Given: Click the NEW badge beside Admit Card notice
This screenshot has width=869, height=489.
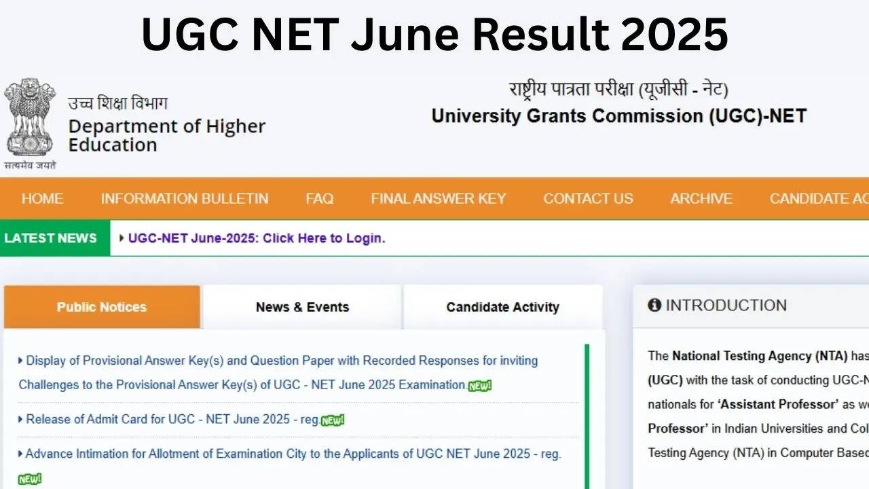Looking at the screenshot, I should (333, 420).
